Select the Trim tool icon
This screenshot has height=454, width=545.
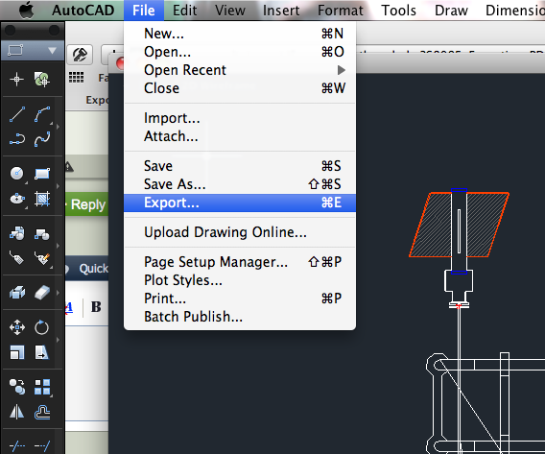pyautogui.click(x=17, y=446)
